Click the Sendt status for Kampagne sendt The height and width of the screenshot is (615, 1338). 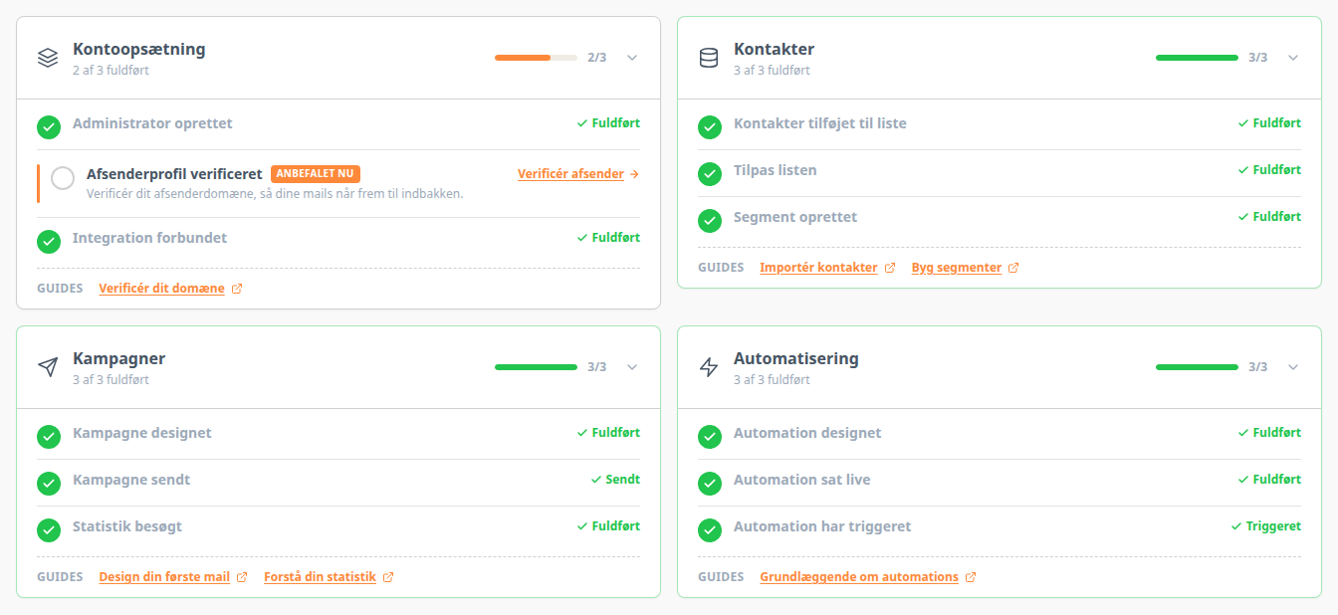[x=615, y=480]
